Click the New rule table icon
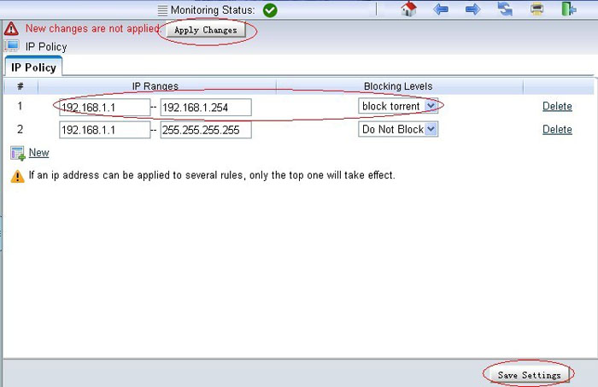Viewport: 598px width, 387px height. (17, 153)
